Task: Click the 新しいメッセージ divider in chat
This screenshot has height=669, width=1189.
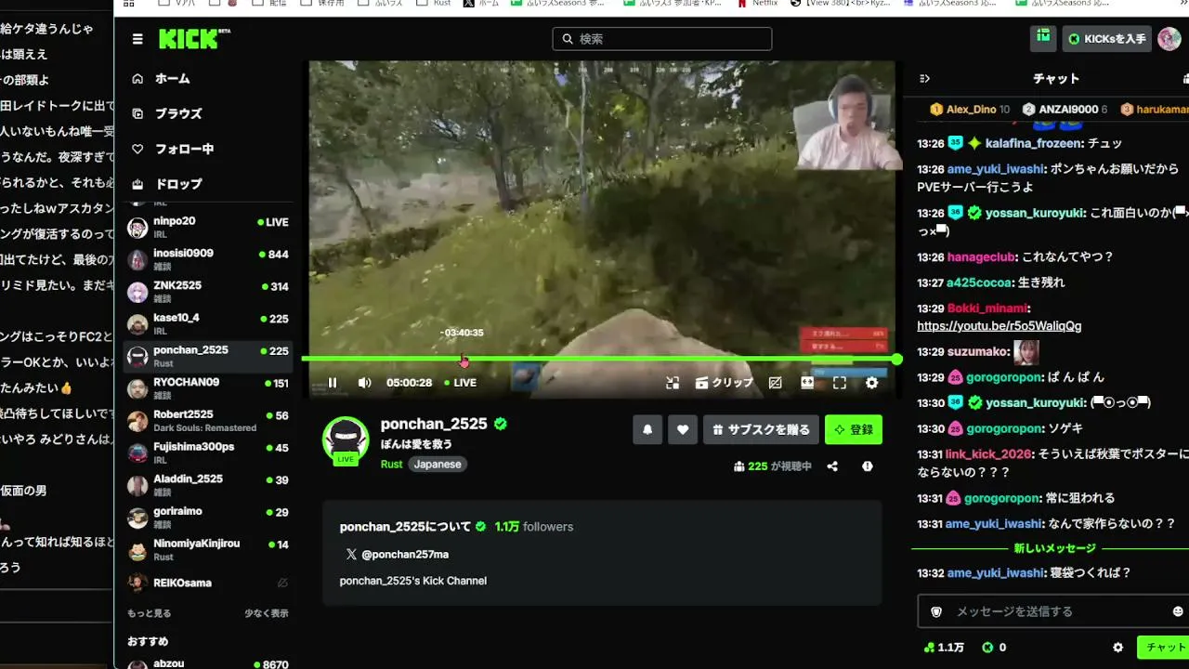Action: coord(1054,548)
